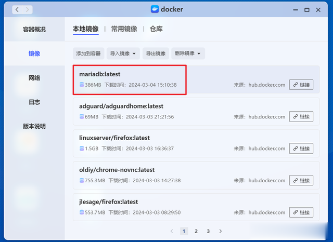Click the 1.5GB size text

pos(92,149)
